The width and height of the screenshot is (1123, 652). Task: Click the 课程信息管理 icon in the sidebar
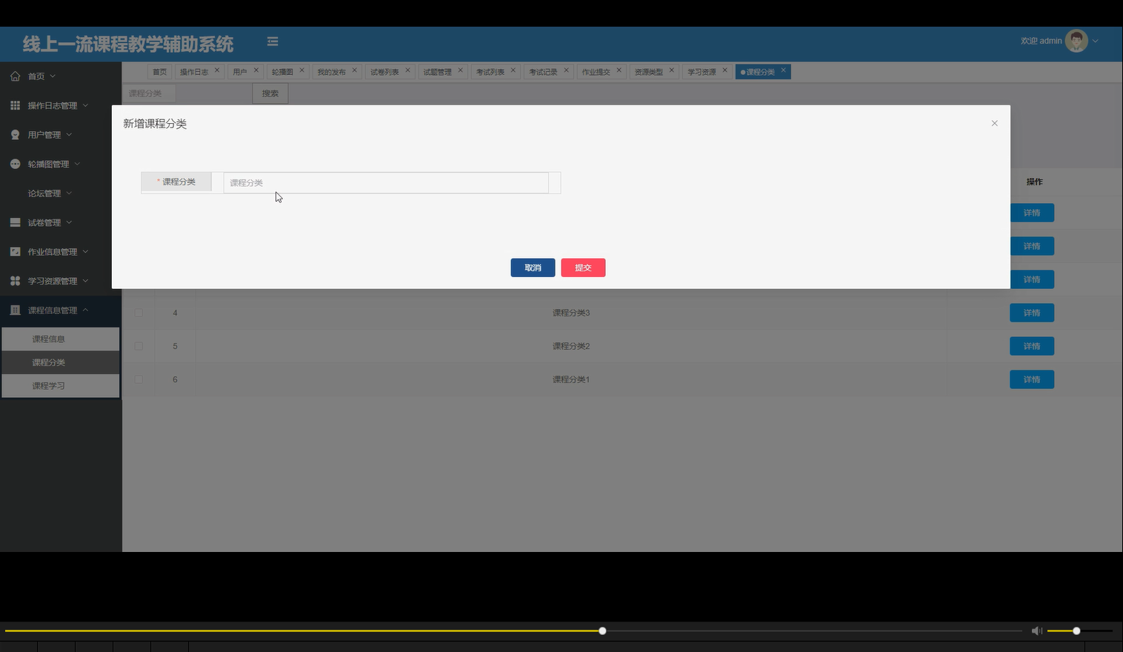(x=15, y=310)
